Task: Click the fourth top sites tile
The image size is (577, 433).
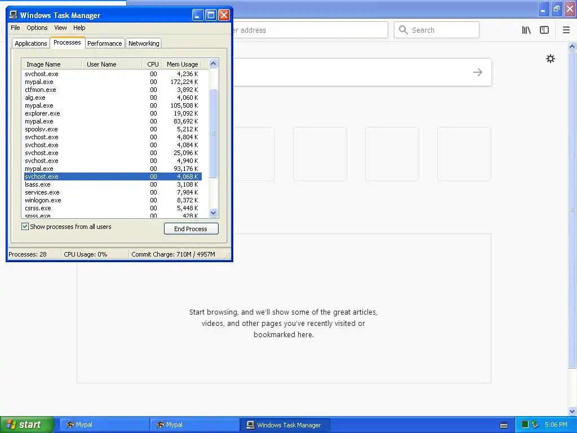Action: coord(464,154)
